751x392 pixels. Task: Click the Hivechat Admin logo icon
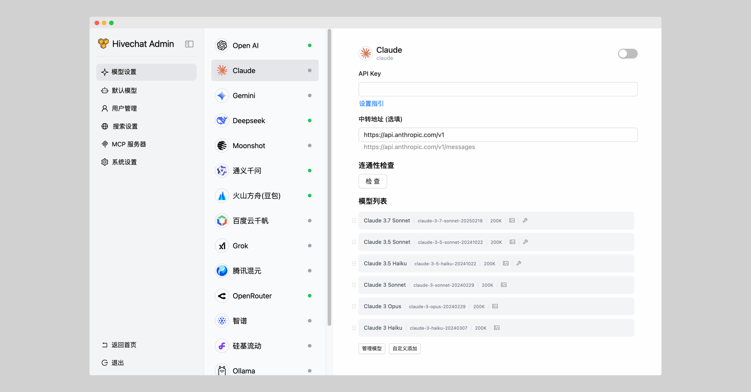coord(103,44)
